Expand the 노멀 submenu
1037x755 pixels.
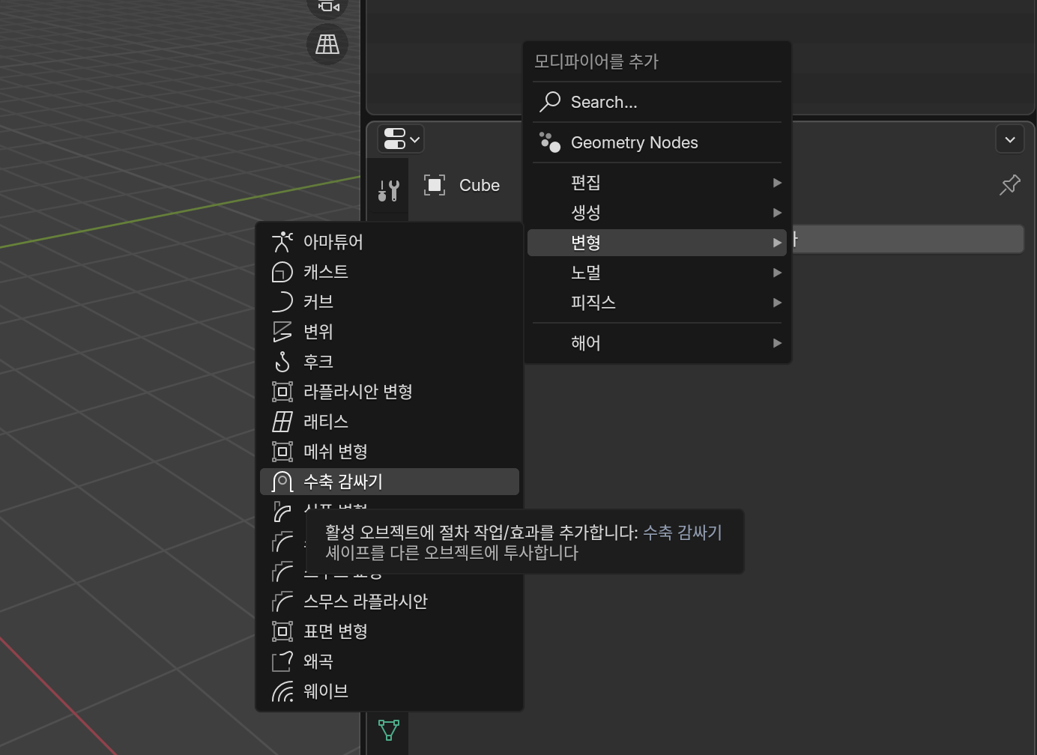656,273
